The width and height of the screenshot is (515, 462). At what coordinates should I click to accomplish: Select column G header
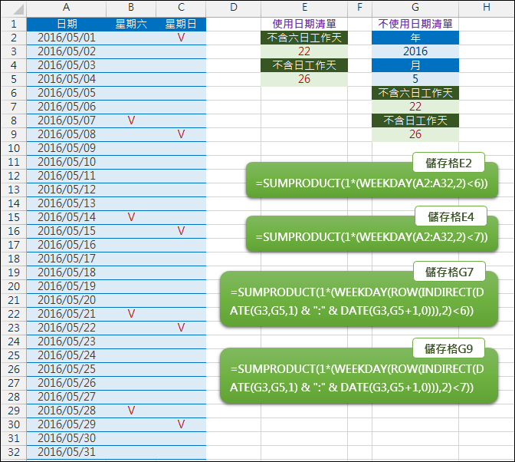tap(415, 8)
